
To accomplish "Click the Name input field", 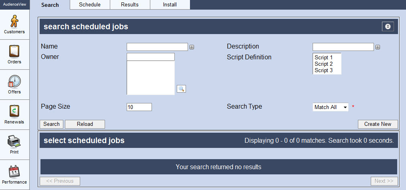I will pyautogui.click(x=157, y=47).
